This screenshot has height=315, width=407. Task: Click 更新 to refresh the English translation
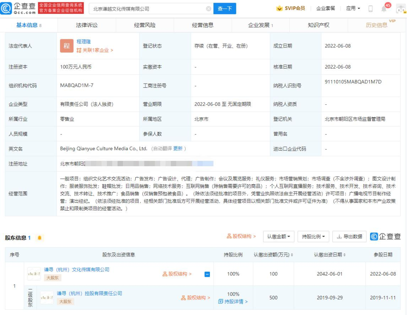coord(177,149)
